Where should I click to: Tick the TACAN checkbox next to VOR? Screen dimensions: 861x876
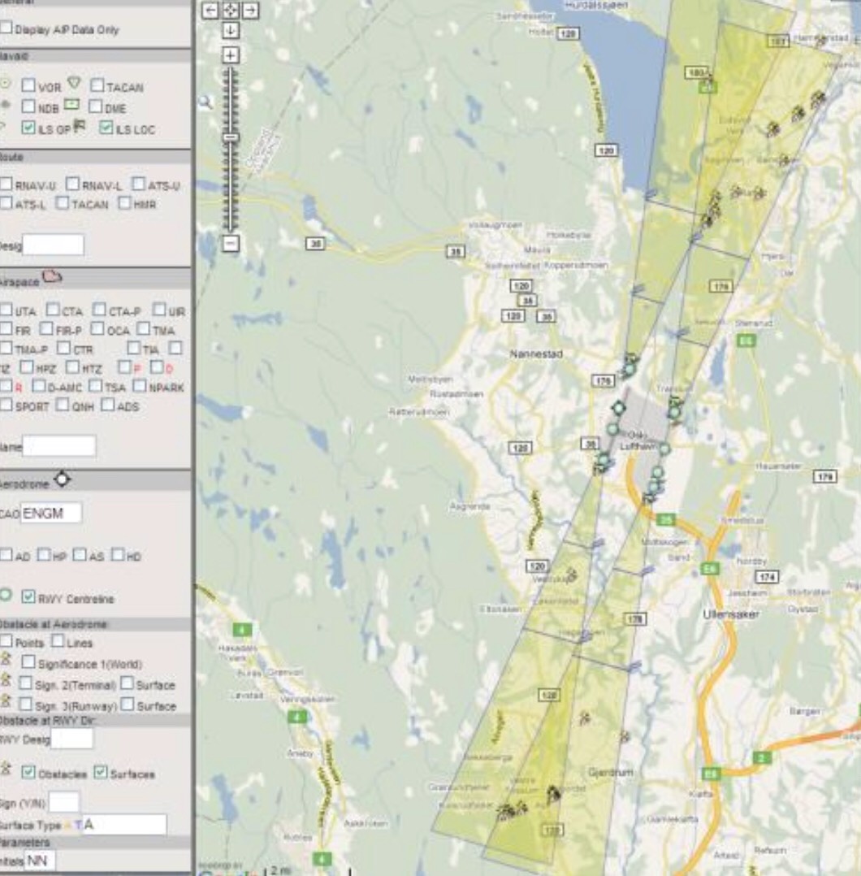pyautogui.click(x=97, y=85)
